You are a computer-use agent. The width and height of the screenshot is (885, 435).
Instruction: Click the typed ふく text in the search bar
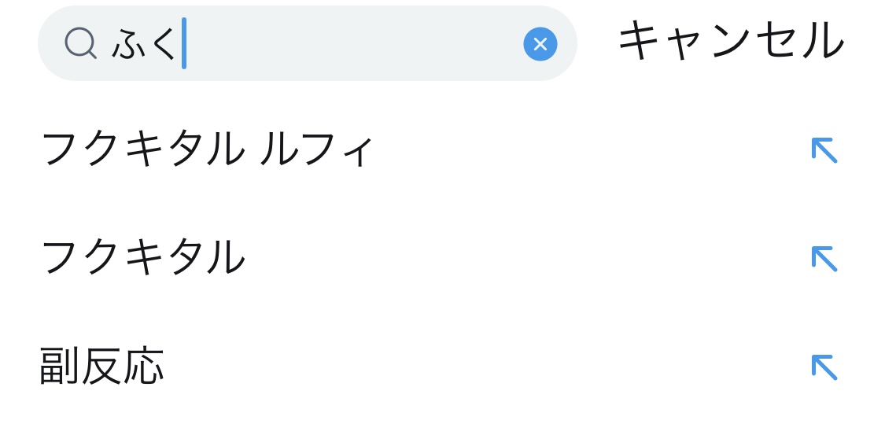point(145,44)
